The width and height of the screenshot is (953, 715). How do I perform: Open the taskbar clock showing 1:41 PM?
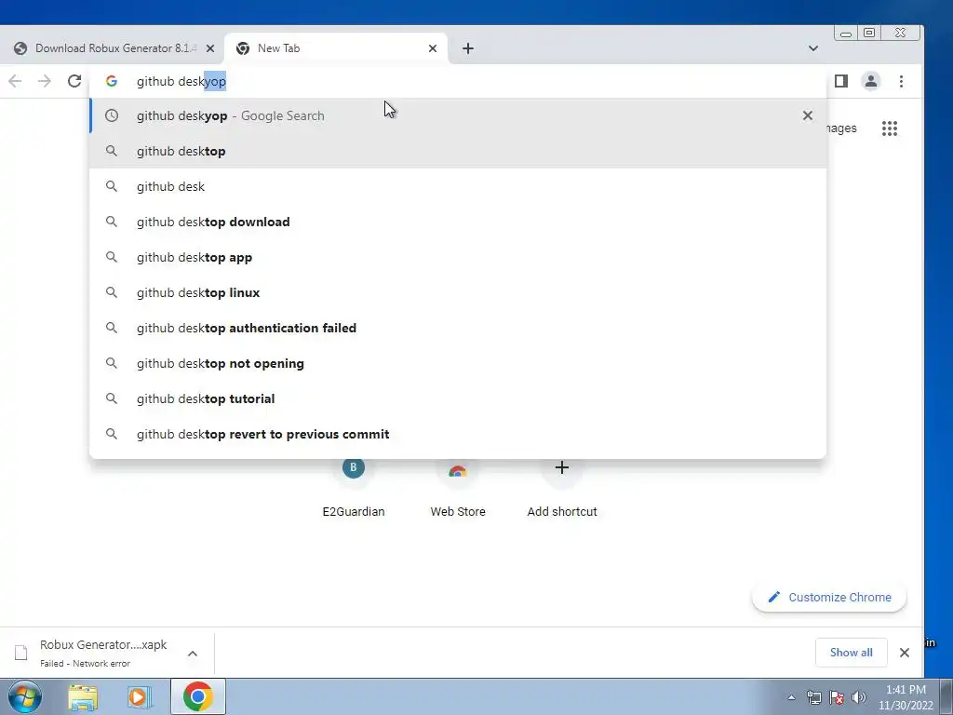906,697
